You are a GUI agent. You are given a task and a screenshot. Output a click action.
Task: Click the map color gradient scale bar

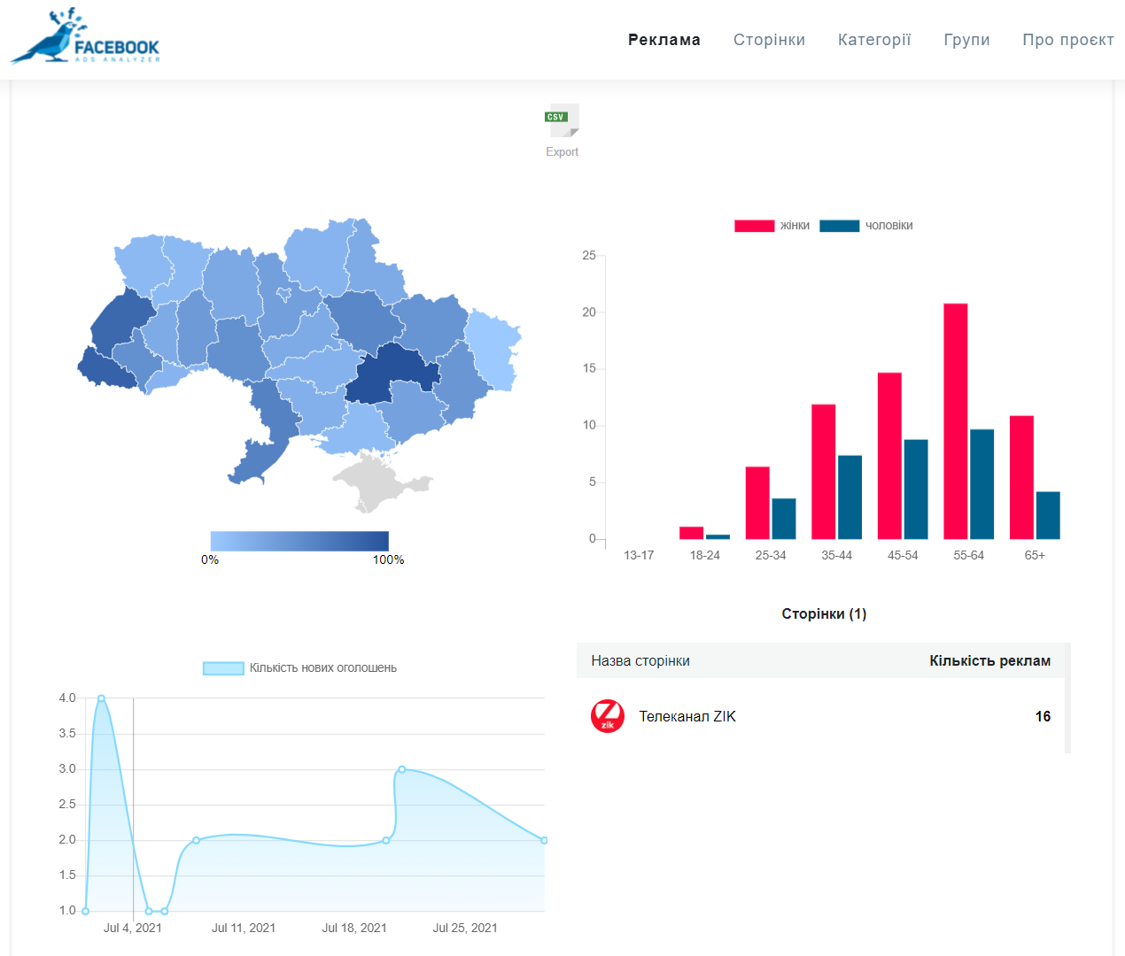point(299,540)
